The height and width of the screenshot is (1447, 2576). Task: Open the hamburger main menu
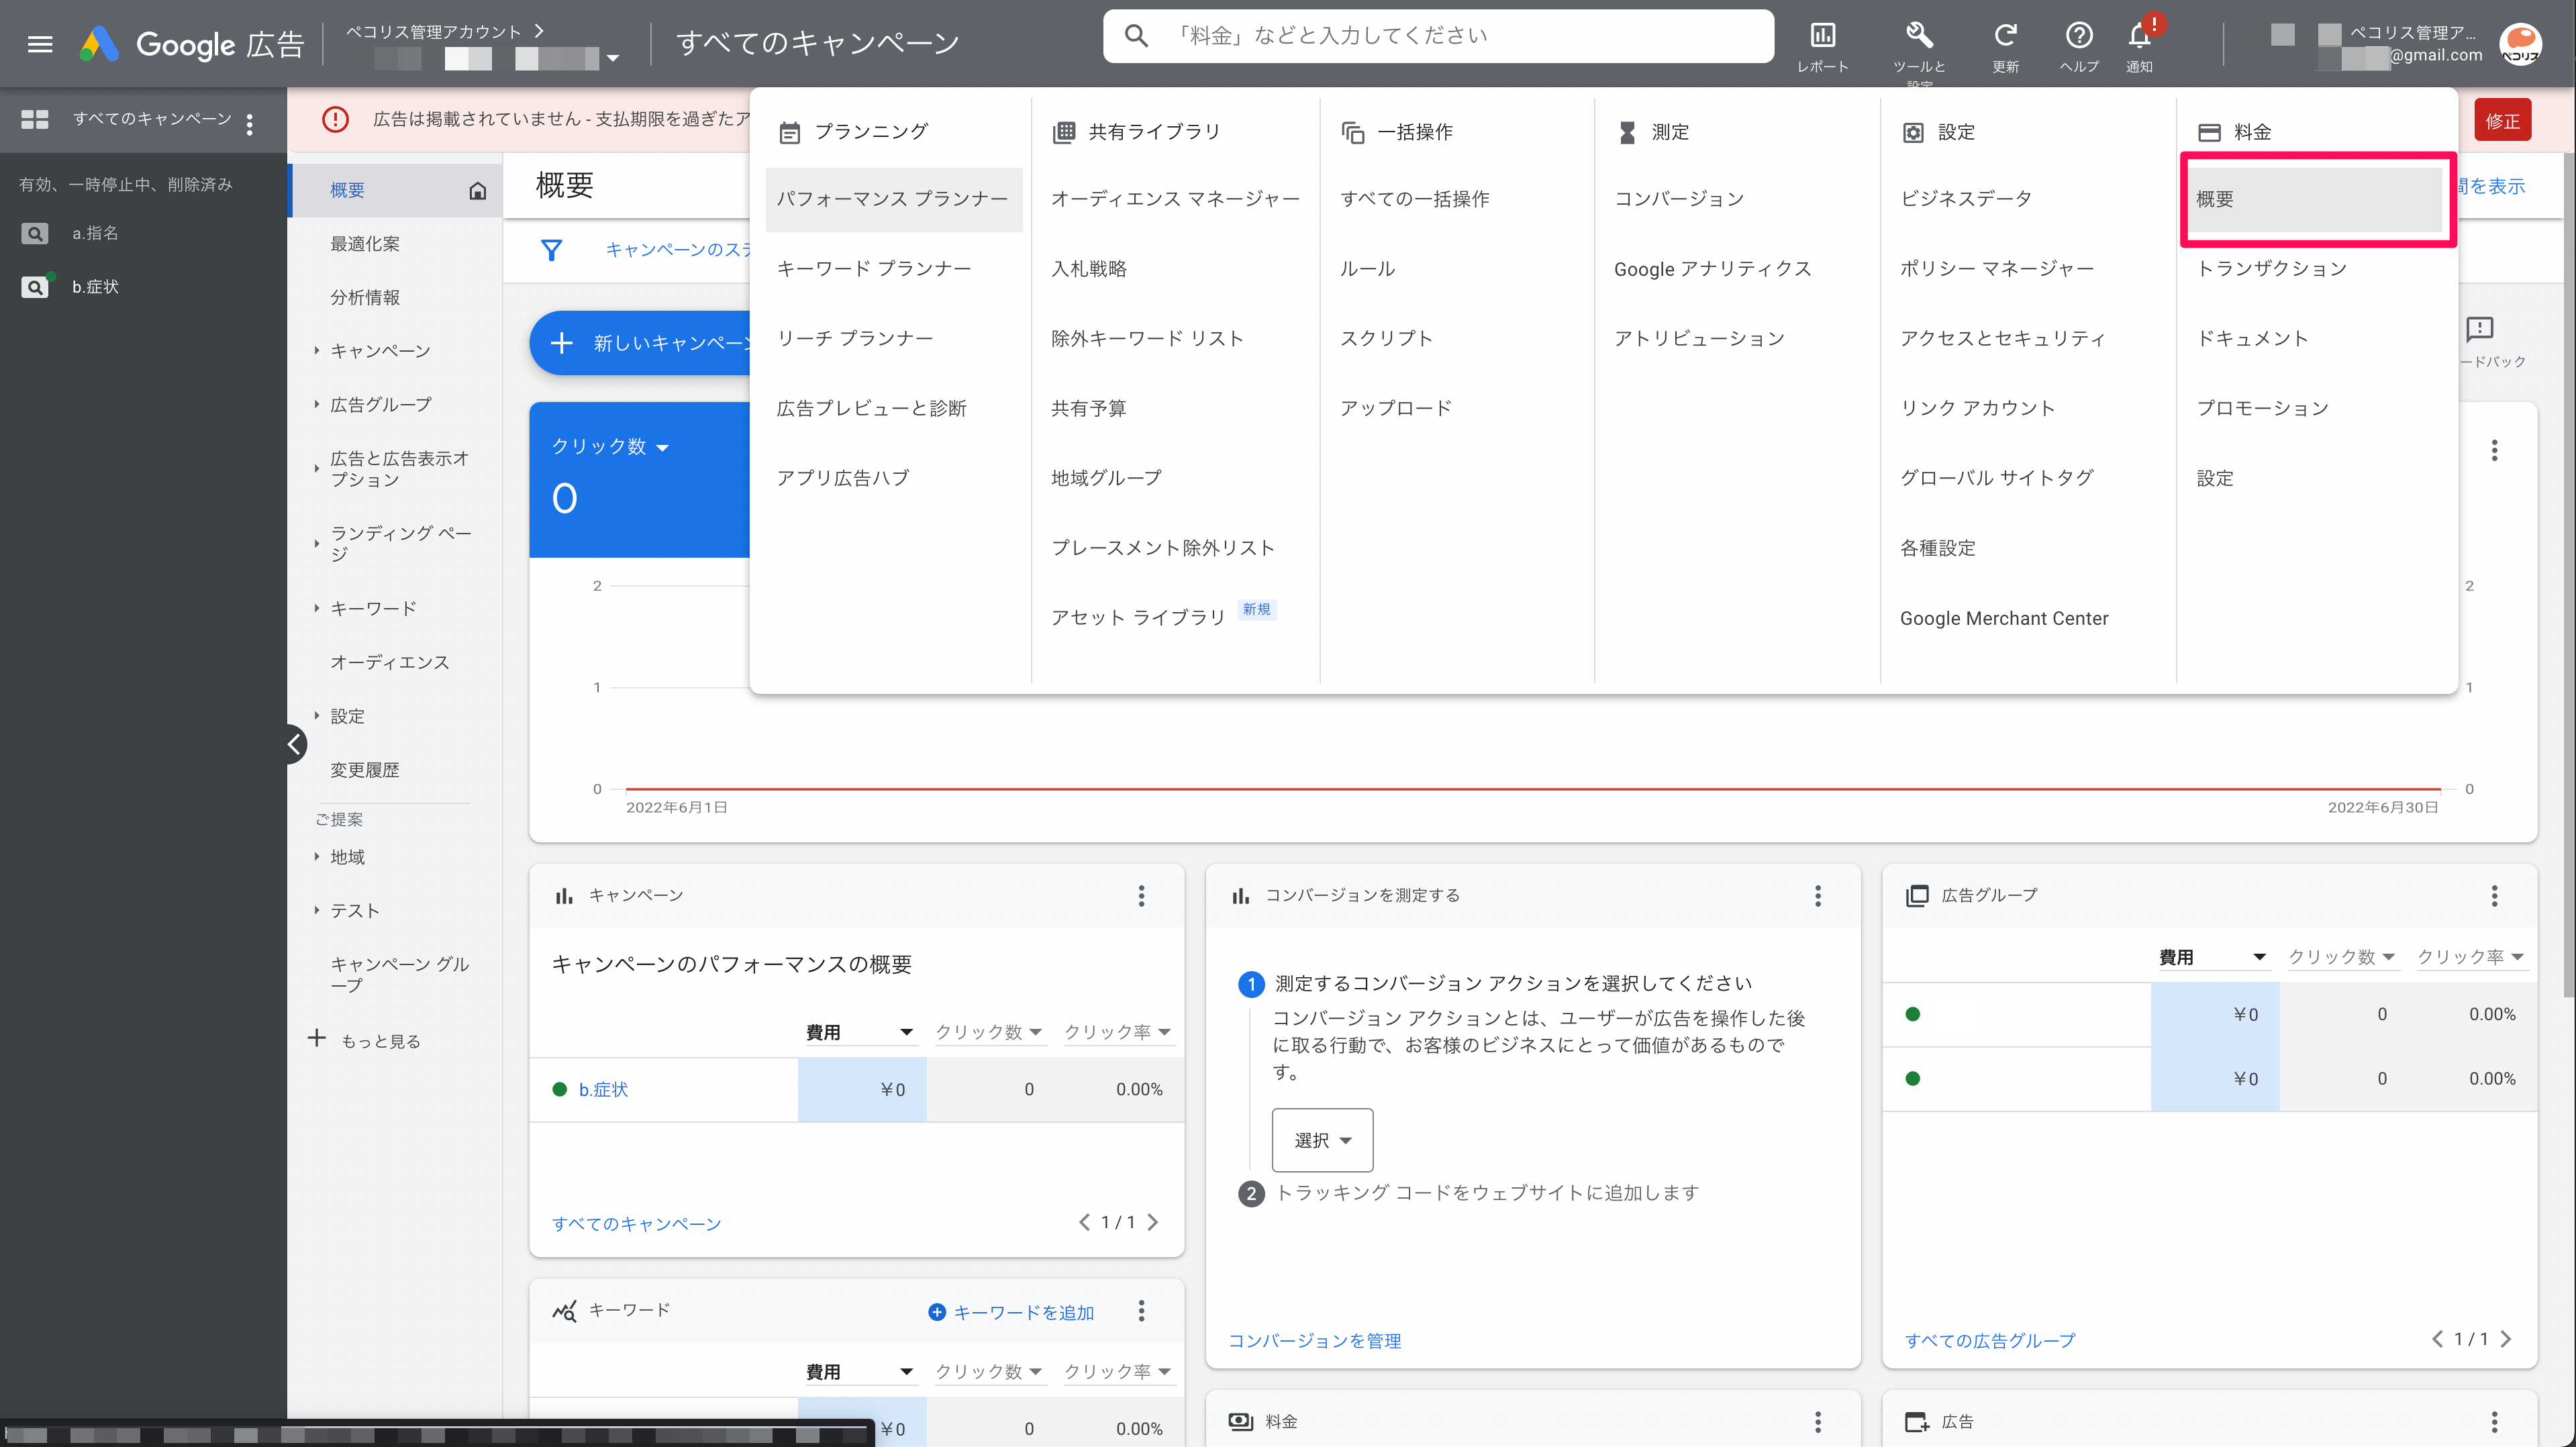40,43
